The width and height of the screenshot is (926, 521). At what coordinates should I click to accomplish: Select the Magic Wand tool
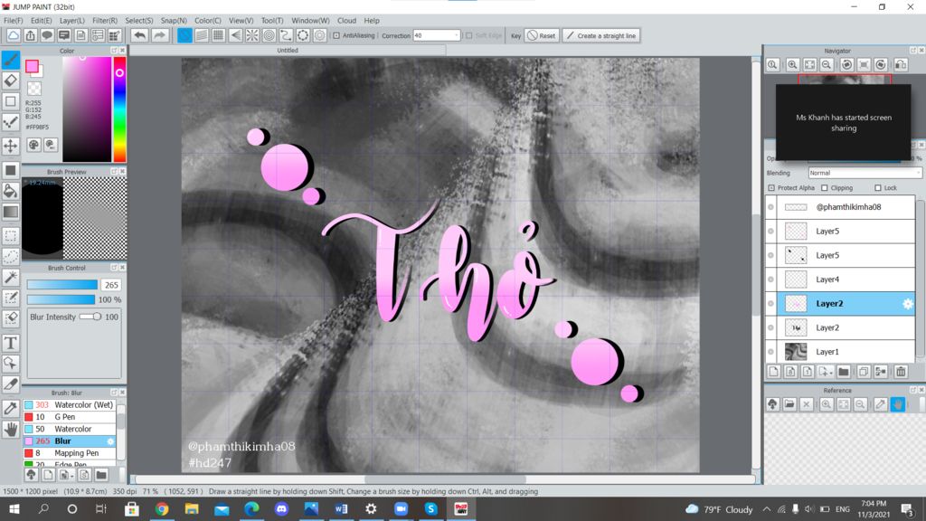click(11, 277)
